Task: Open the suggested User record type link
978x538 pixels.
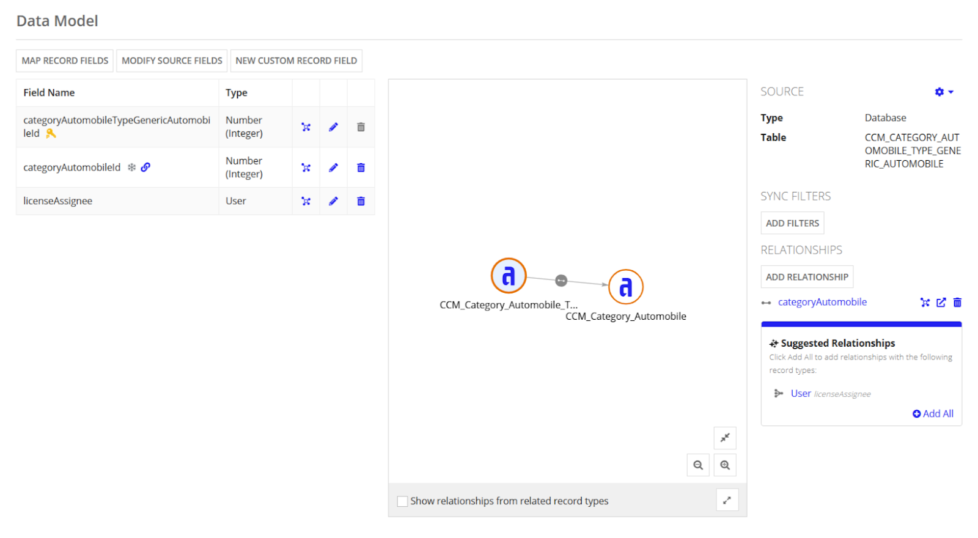Action: (x=801, y=394)
